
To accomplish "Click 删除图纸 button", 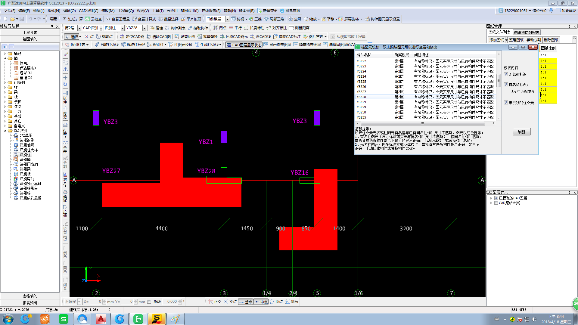I will pyautogui.click(x=551, y=40).
